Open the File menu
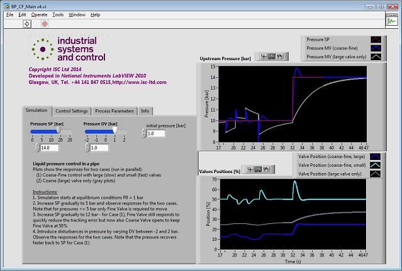The height and width of the screenshot is (271, 402). pyautogui.click(x=9, y=15)
